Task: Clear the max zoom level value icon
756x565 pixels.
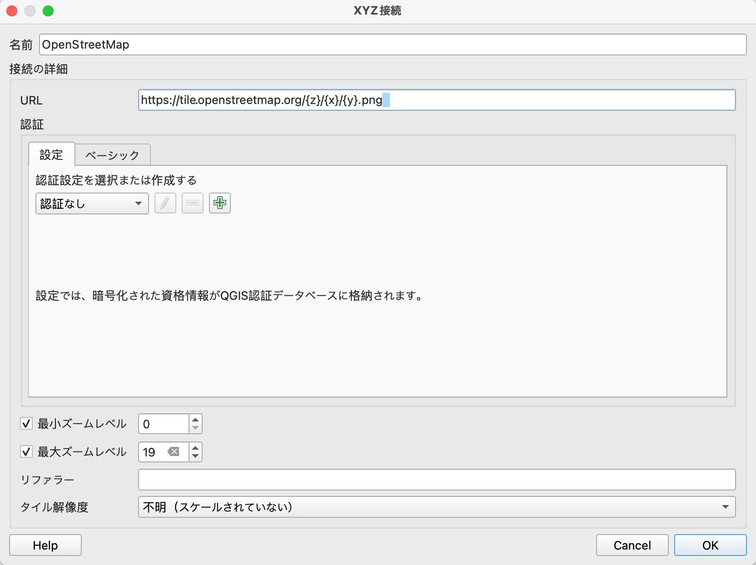Action: point(173,451)
